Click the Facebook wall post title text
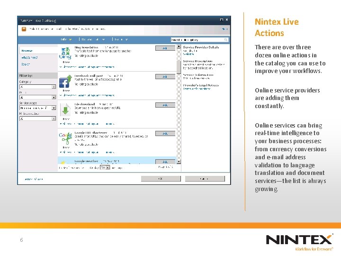 [89, 76]
